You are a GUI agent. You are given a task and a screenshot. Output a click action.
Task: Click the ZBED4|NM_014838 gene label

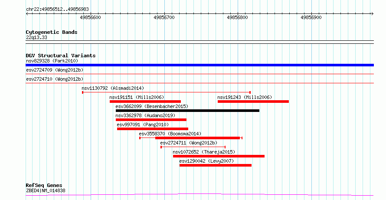46,190
